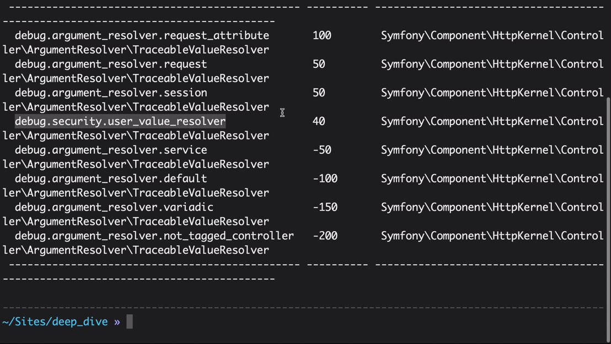Viewport: 611px width, 344px height.
Task: Click the debug.argument_resolver.default entry
Action: tap(111, 179)
